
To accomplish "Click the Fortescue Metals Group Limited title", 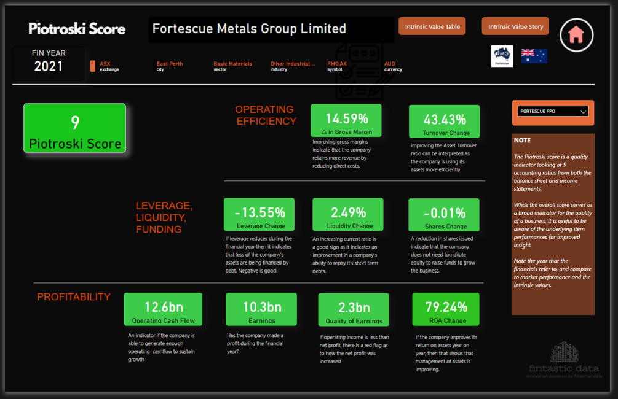I will 249,28.
